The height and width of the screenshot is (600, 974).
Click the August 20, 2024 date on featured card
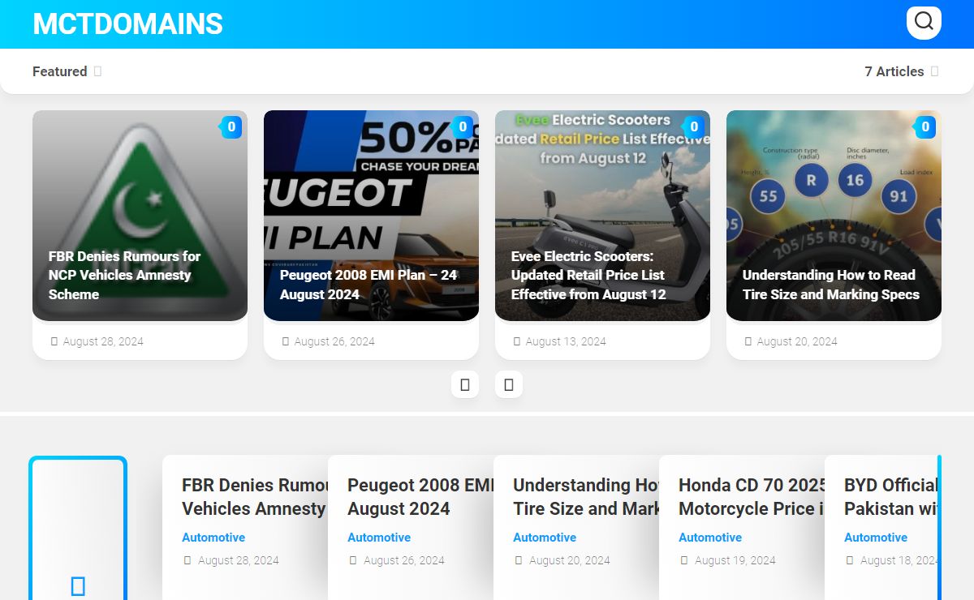(797, 341)
